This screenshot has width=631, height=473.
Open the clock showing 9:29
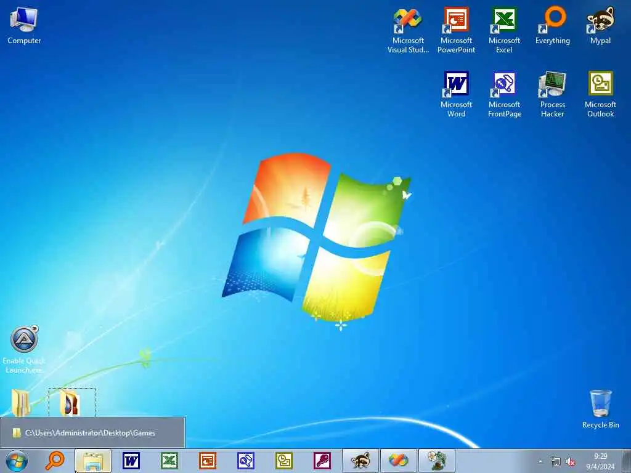pos(600,461)
